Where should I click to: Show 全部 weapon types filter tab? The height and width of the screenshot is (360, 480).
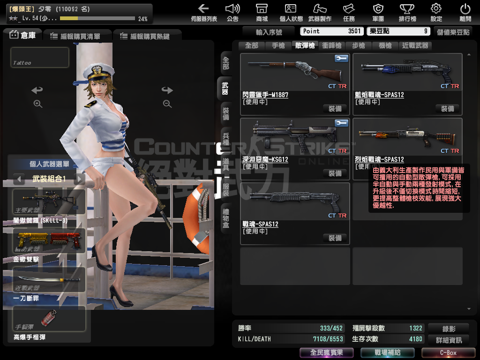252,45
